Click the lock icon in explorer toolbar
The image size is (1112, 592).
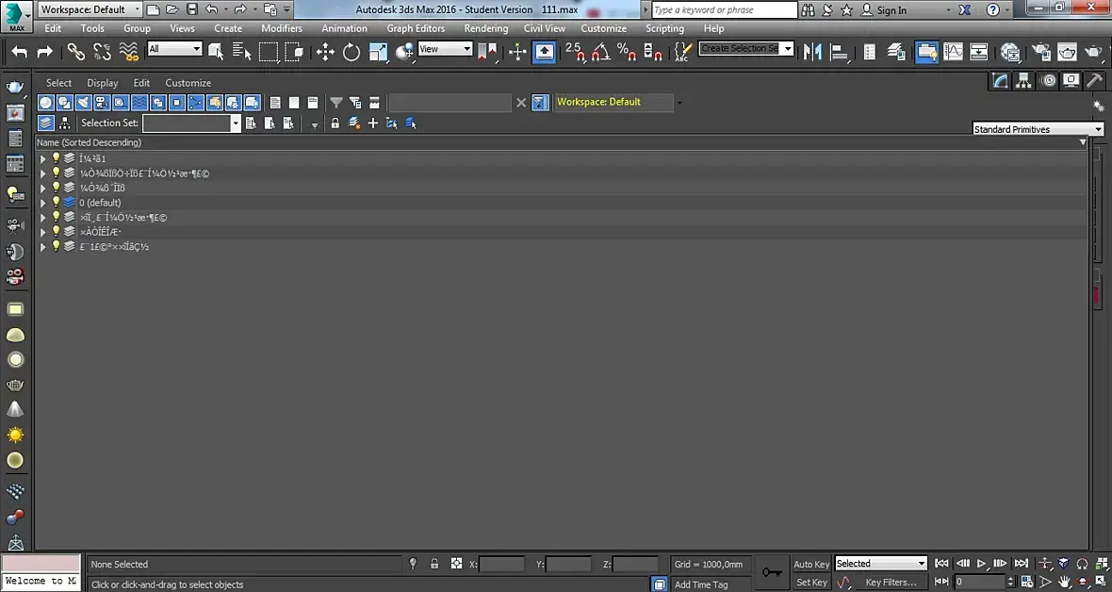point(335,123)
